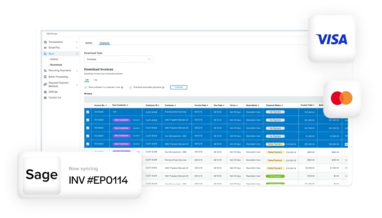Sort by the Payment Status column arrow
The height and width of the screenshot is (218, 382).
(x=282, y=105)
